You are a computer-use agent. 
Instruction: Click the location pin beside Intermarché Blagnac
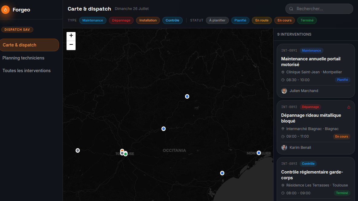pyautogui.click(x=283, y=129)
